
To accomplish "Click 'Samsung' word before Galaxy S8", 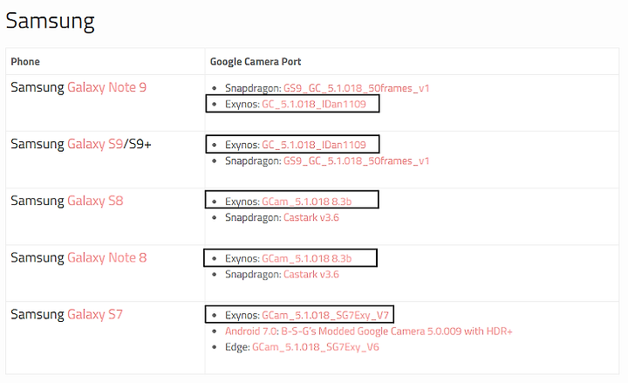I will pyautogui.click(x=38, y=201).
